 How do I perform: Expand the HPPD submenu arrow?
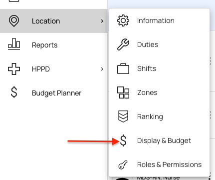click(102, 69)
